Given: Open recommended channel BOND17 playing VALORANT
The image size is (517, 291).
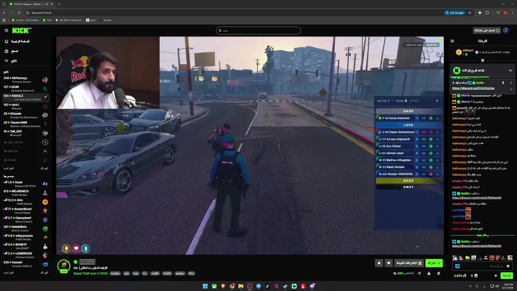Looking at the screenshot, I should 25,246.
